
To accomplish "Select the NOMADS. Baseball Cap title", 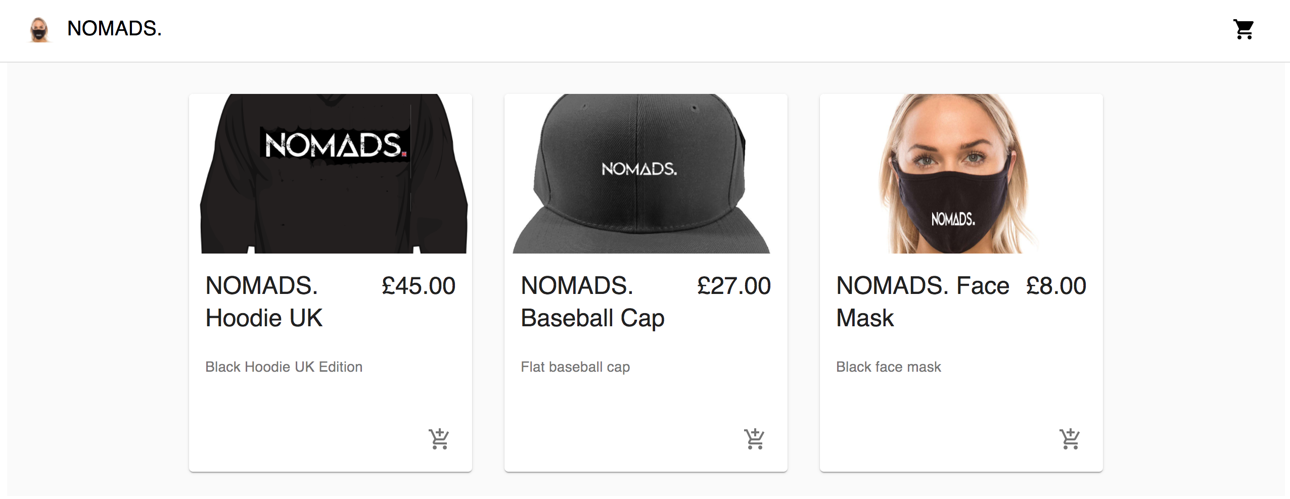I will [x=592, y=302].
